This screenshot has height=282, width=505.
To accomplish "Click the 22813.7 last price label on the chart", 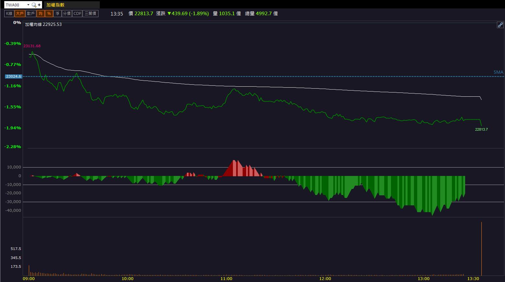I will pyautogui.click(x=481, y=129).
